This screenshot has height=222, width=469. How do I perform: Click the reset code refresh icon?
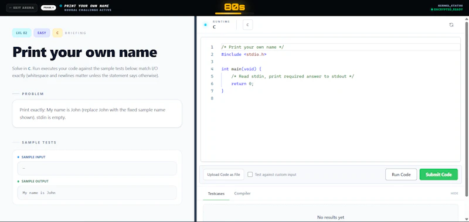click(x=451, y=25)
